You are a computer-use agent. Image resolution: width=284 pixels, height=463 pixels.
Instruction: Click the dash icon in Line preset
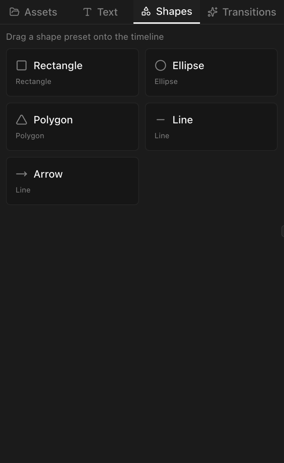pos(161,120)
